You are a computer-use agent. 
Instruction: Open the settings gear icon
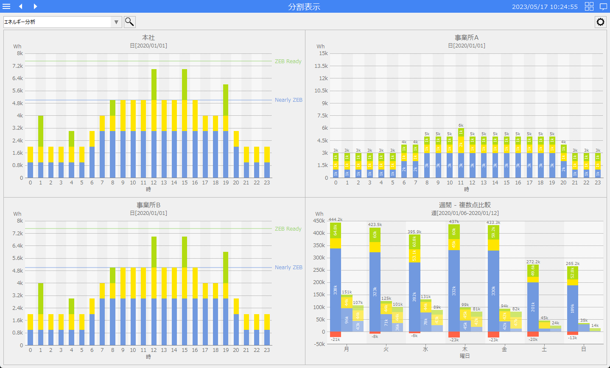[600, 22]
